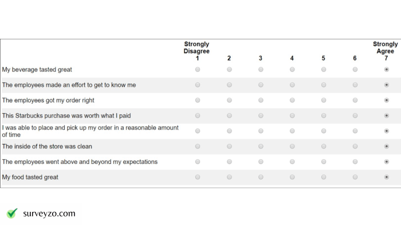Click the green checkmark surveyzo logo
Image resolution: width=401 pixels, height=225 pixels.
tap(12, 213)
